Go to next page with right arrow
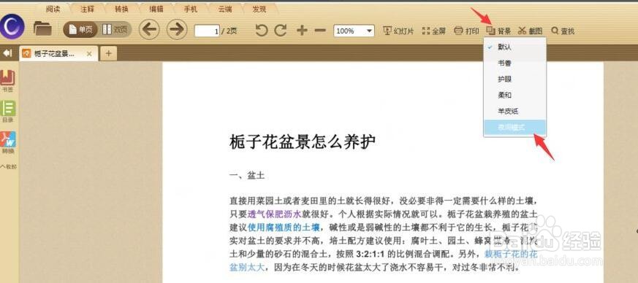 tap(177, 30)
